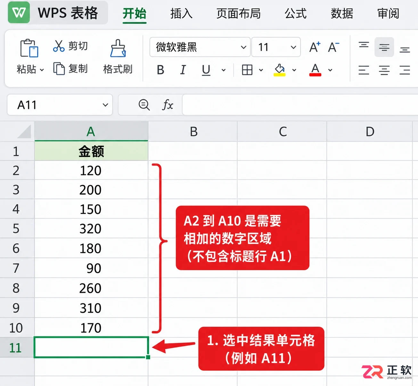Align text right
Screen dimensions: 418x386
click(x=405, y=70)
